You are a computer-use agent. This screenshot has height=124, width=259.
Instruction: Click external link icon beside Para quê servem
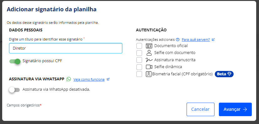pos(213,40)
